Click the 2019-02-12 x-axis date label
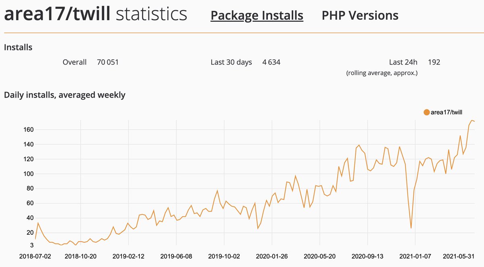The width and height of the screenshot is (484, 267). (x=128, y=256)
